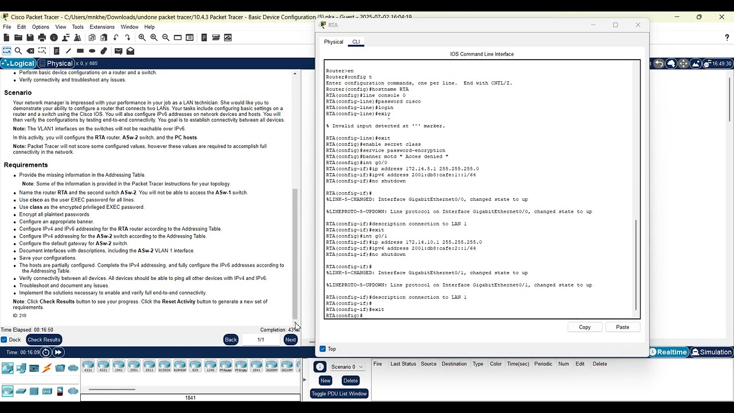Open the Tools menu
This screenshot has width=734, height=413.
[77, 27]
